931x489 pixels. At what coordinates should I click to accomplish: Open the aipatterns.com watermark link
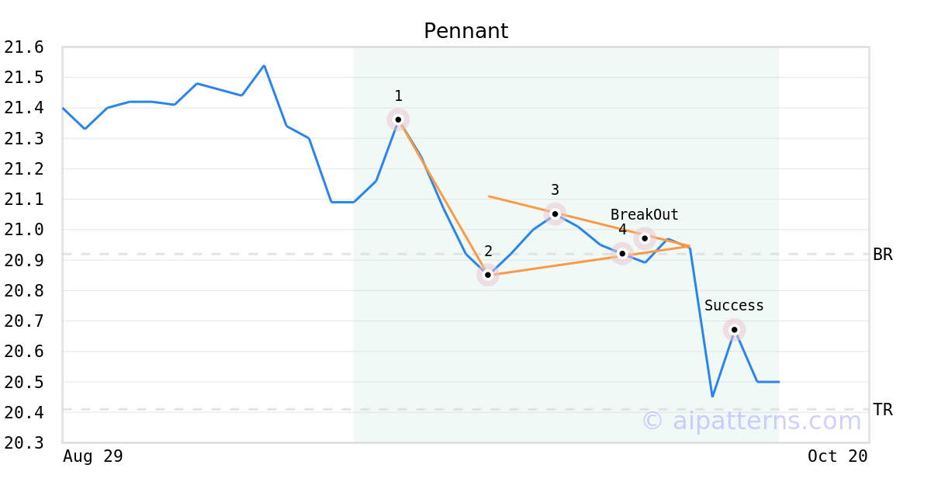751,421
